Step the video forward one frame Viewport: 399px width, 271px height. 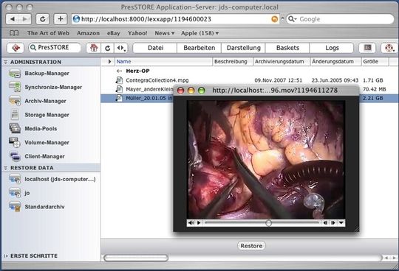click(x=332, y=223)
